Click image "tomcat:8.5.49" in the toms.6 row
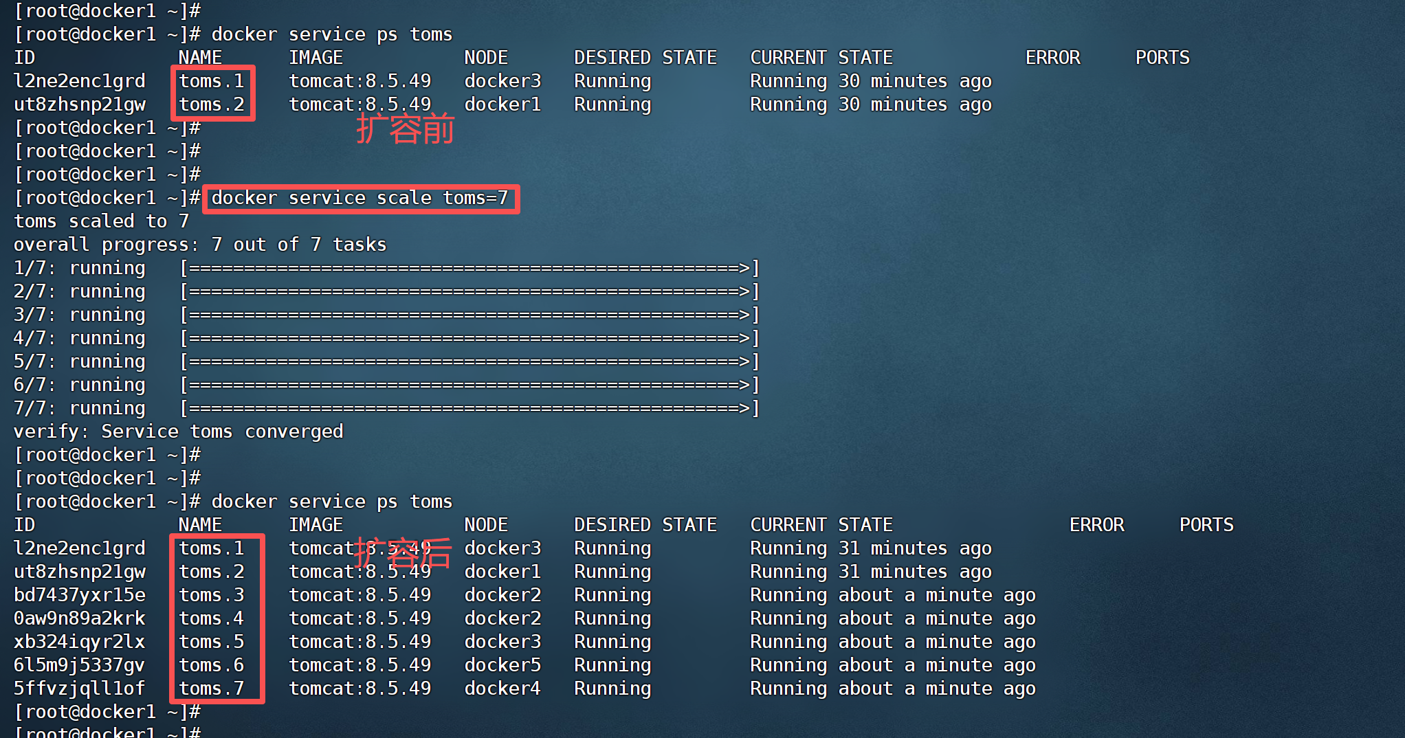This screenshot has height=738, width=1405. point(360,665)
